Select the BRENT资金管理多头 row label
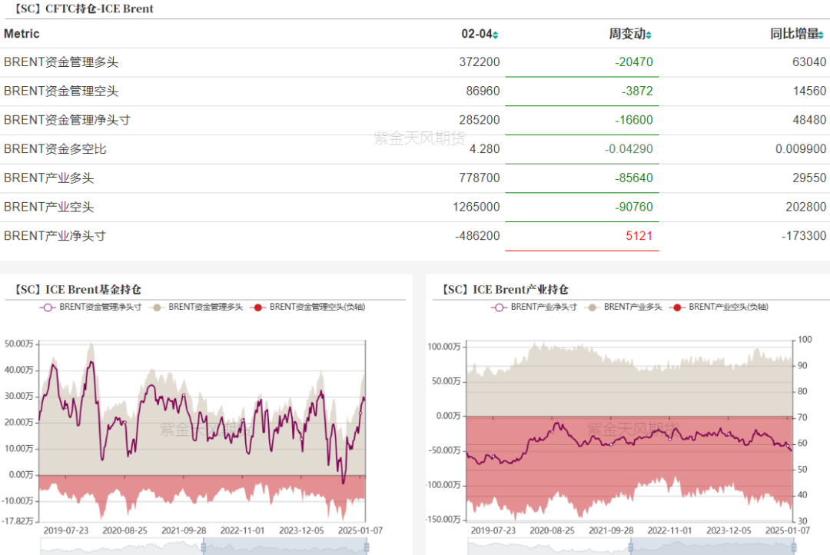This screenshot has height=555, width=830. click(x=61, y=62)
